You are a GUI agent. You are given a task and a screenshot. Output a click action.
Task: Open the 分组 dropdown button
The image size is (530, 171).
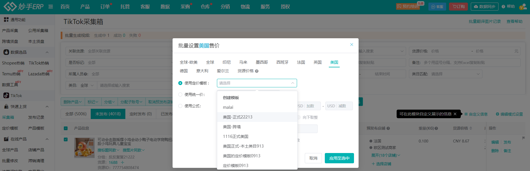pos(109,102)
